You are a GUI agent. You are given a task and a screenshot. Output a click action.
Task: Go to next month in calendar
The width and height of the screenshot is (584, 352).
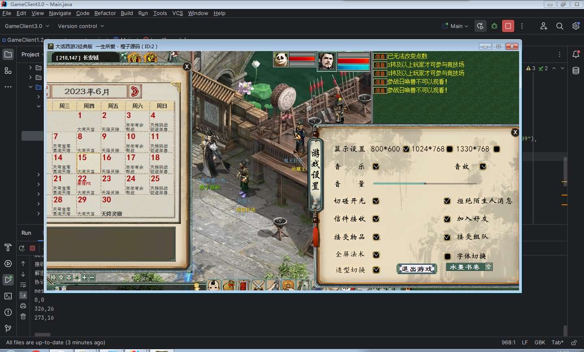pos(134,91)
